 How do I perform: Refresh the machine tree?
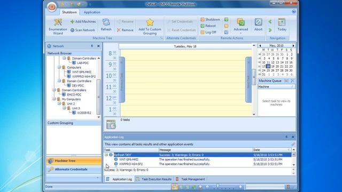(x=106, y=25)
